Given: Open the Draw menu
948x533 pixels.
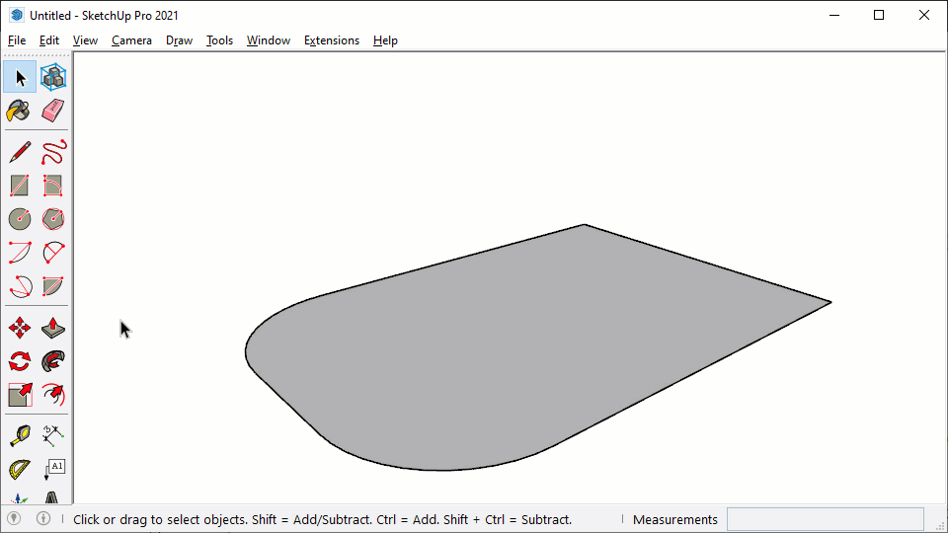Looking at the screenshot, I should click(179, 40).
